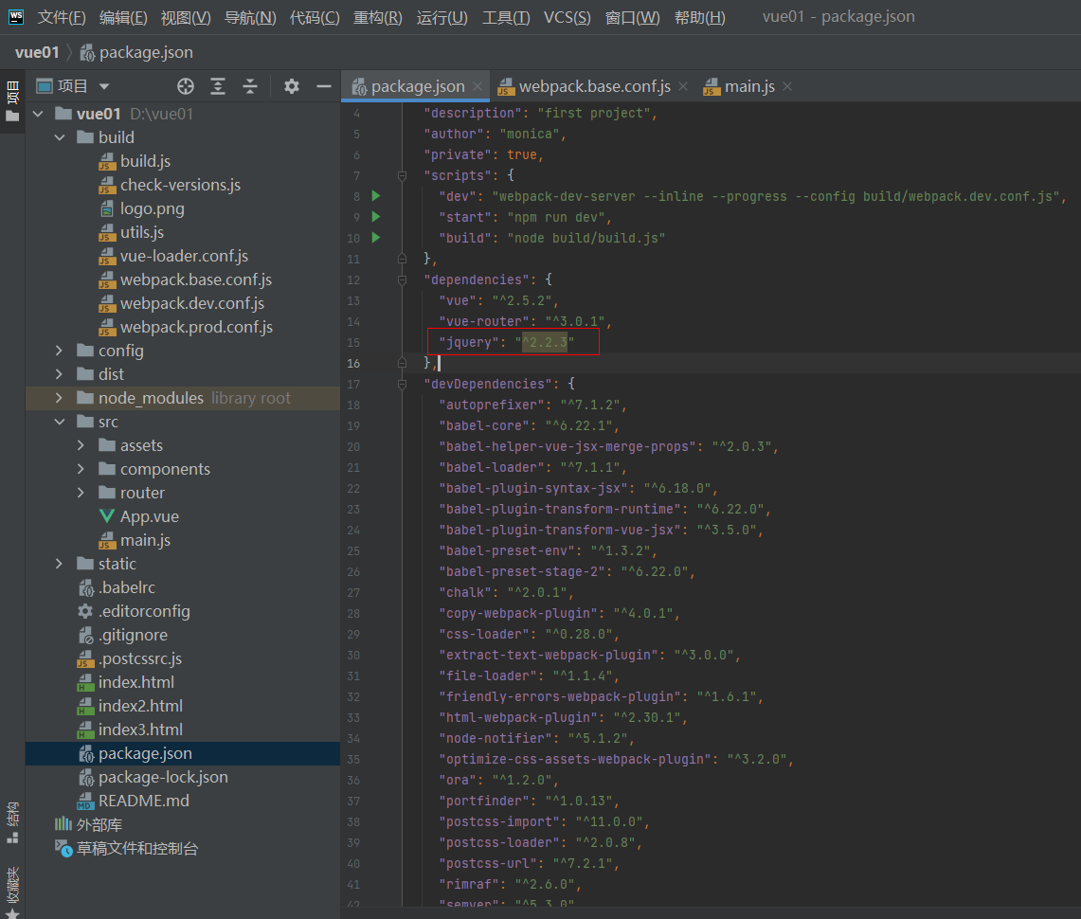Open the 帮助(H) menu
This screenshot has width=1081, height=919.
(700, 17)
